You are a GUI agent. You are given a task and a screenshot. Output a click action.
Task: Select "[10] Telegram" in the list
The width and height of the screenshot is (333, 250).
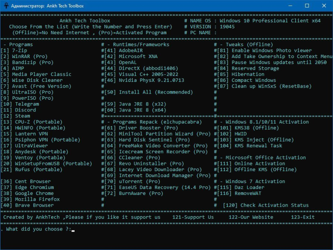[20, 104]
